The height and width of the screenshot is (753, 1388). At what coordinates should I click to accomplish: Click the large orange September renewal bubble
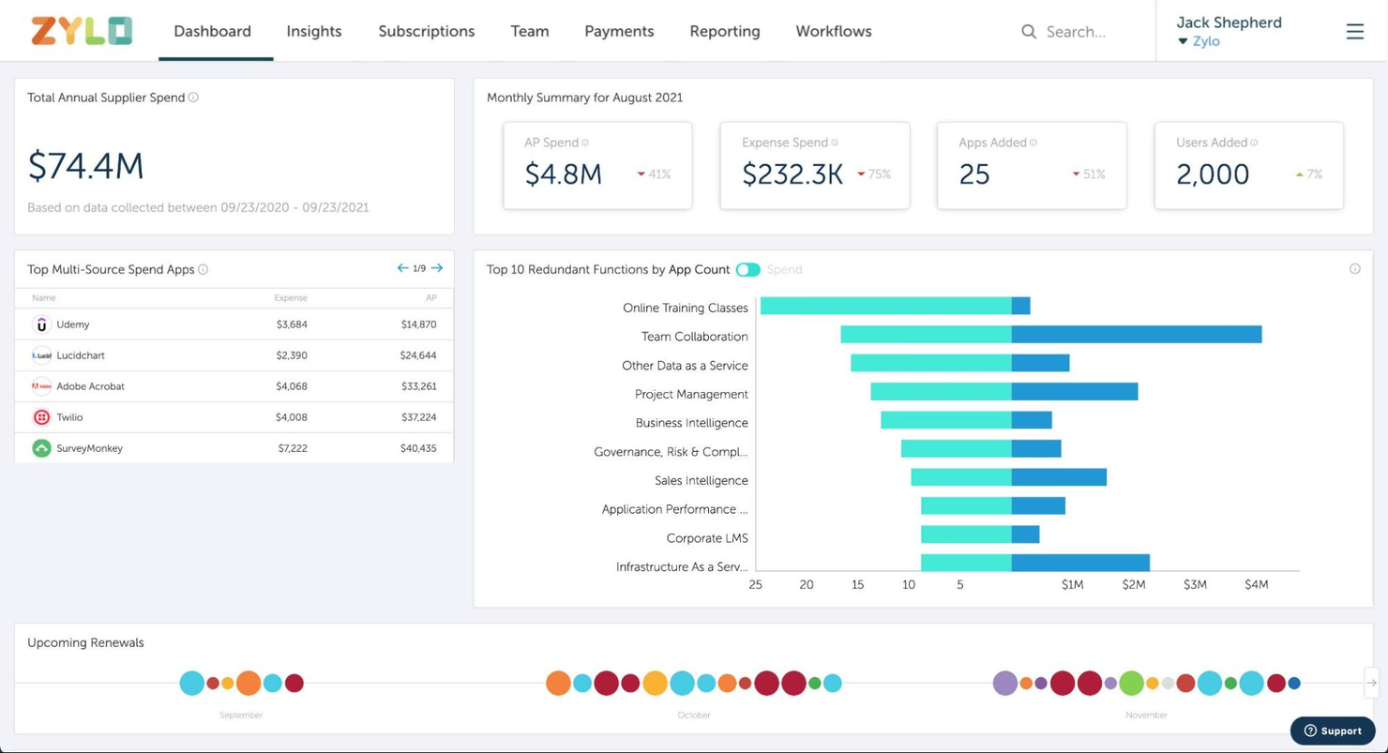(x=249, y=683)
